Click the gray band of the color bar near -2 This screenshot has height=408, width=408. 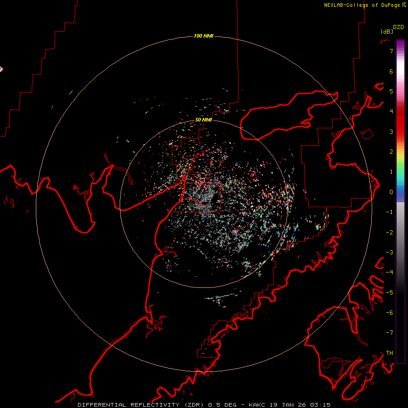pyautogui.click(x=400, y=232)
